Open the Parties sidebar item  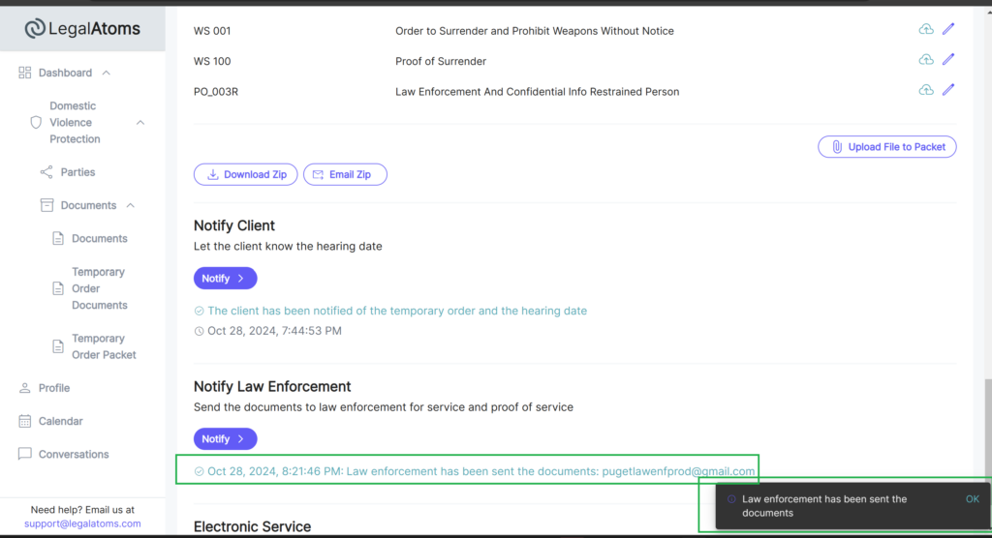77,172
